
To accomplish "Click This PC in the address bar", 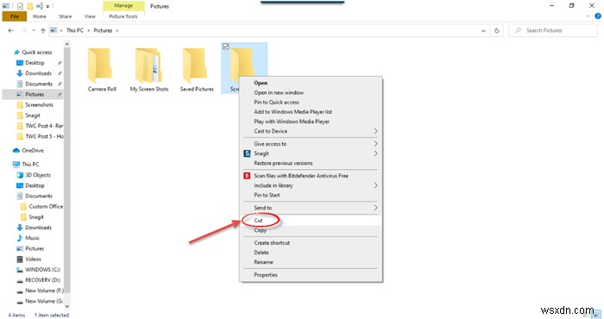I will [75, 30].
